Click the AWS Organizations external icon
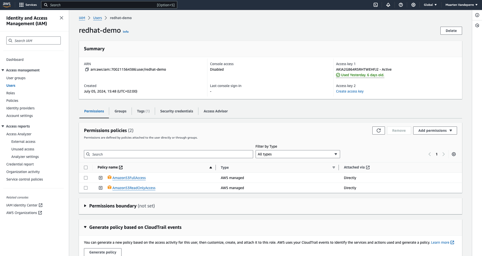Screen dimensions: 482x256 point(40,213)
